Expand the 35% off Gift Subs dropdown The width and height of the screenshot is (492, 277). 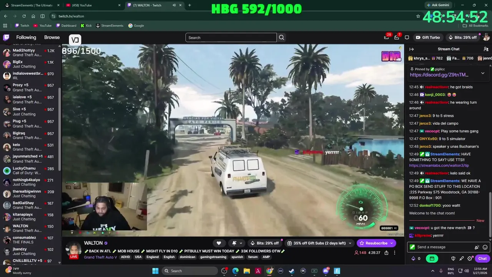tap(350, 243)
